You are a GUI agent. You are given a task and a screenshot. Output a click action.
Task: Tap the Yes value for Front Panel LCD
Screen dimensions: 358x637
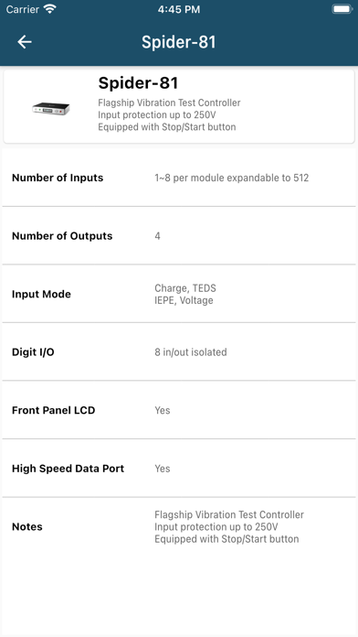point(163,410)
